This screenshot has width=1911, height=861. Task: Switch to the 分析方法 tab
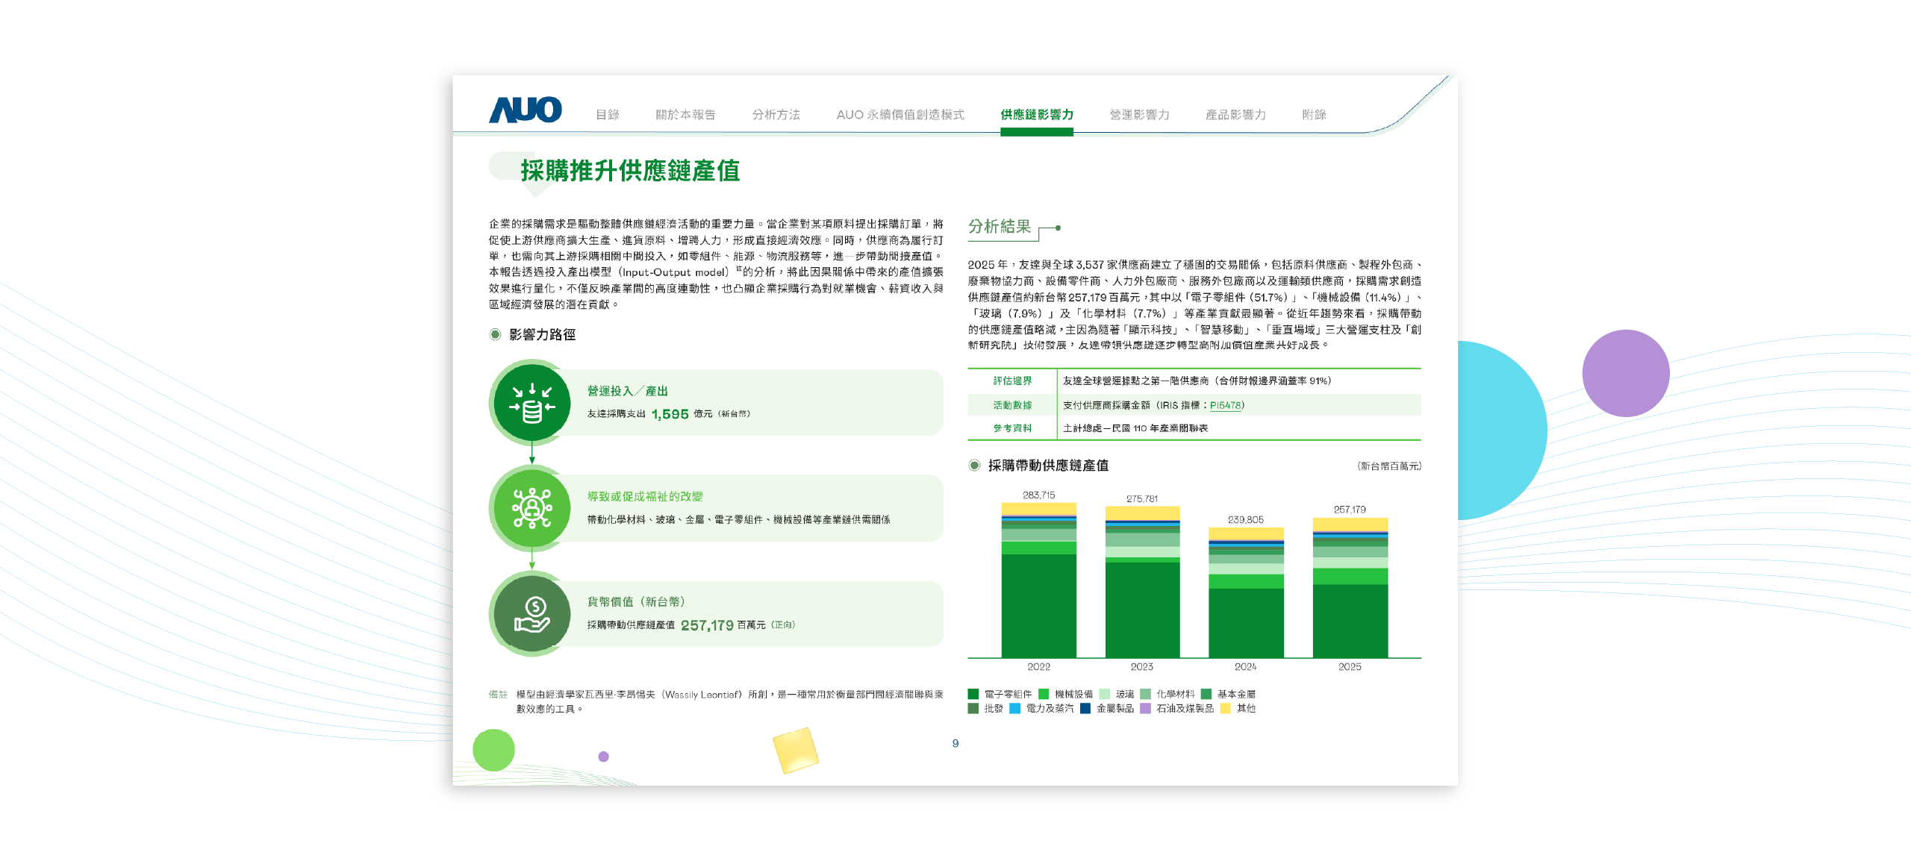[776, 115]
